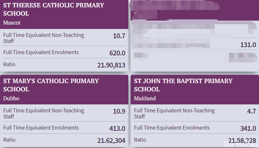Click the Maitland location label

tap(145, 98)
